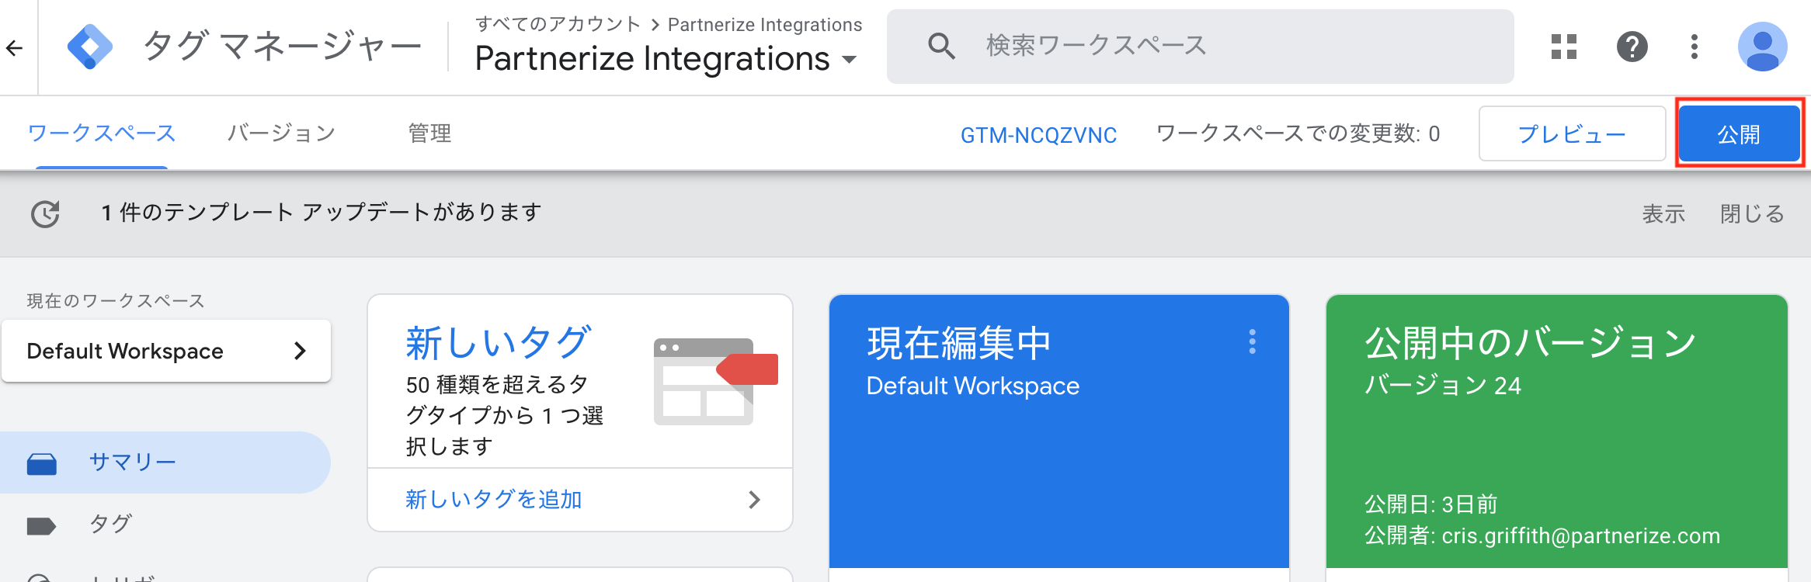Click the ワークスペースでの変更数: 0 text
Image resolution: width=1811 pixels, height=582 pixels.
pos(1298,133)
